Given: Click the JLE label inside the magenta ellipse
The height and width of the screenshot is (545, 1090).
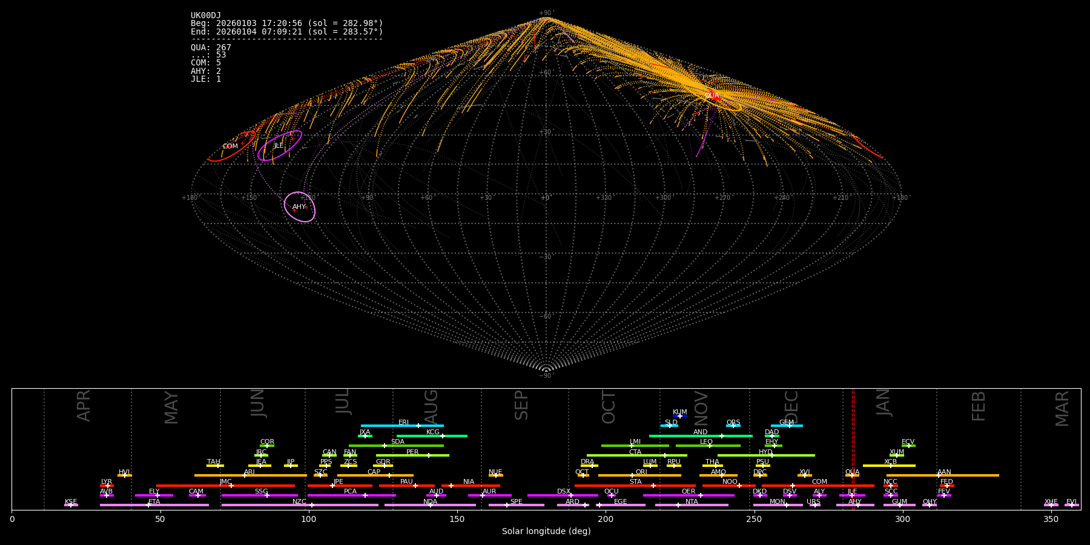Looking at the screenshot, I should point(279,146).
